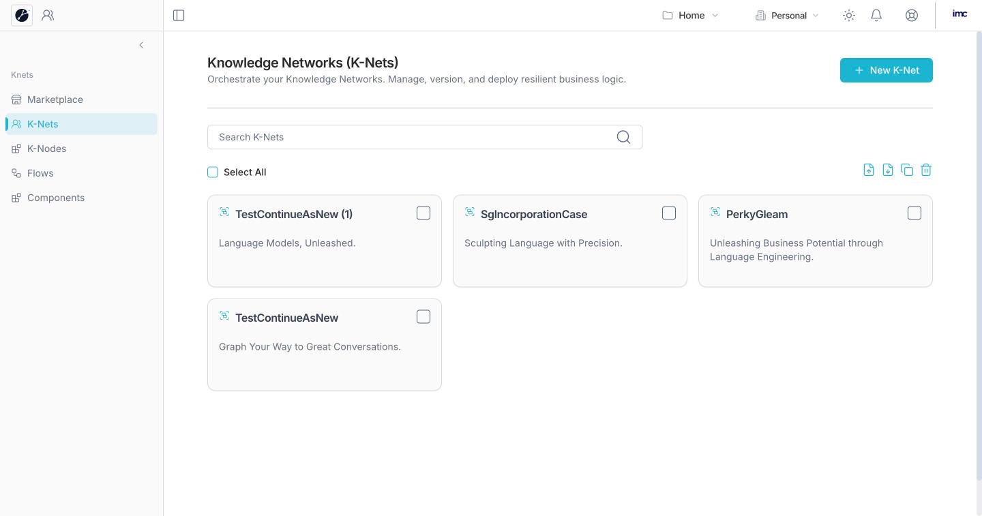Toggle the sidebar panel layout icon

pos(179,15)
